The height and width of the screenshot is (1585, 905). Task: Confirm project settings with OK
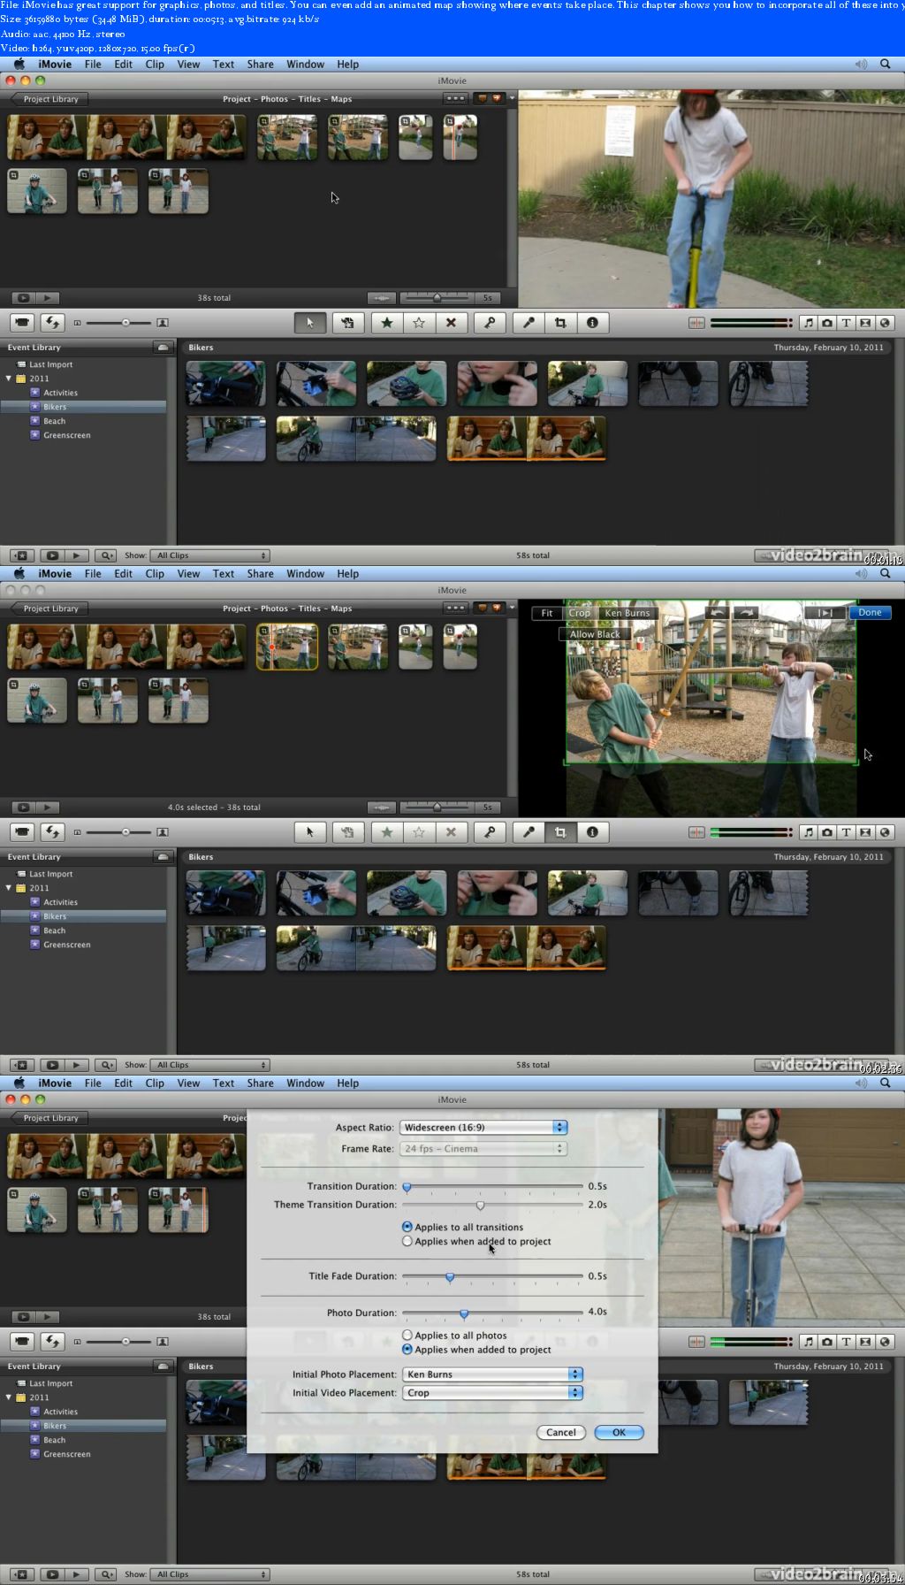pos(619,1432)
